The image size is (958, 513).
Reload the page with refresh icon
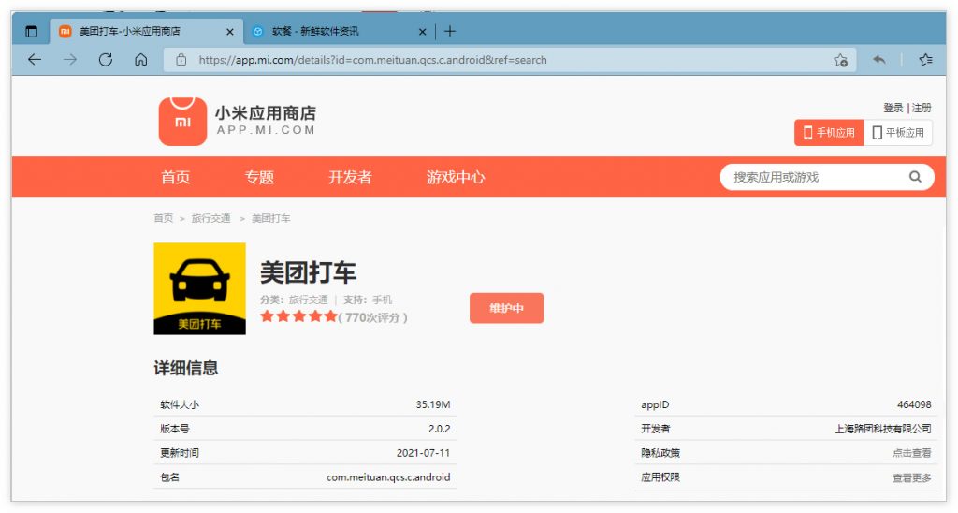(x=106, y=59)
